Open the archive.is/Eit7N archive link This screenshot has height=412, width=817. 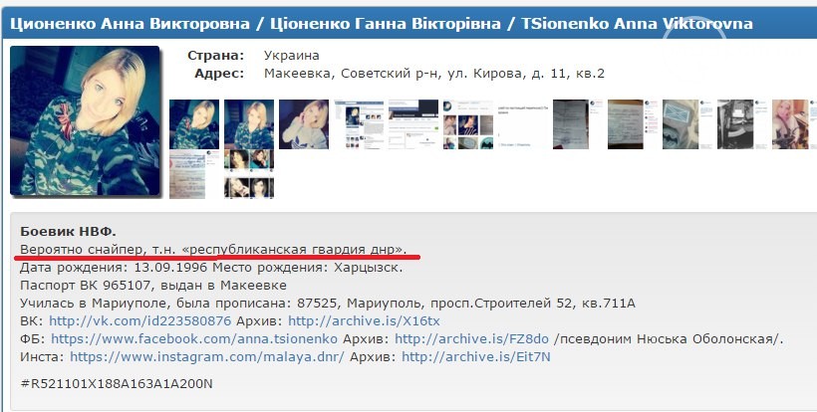pyautogui.click(x=476, y=357)
